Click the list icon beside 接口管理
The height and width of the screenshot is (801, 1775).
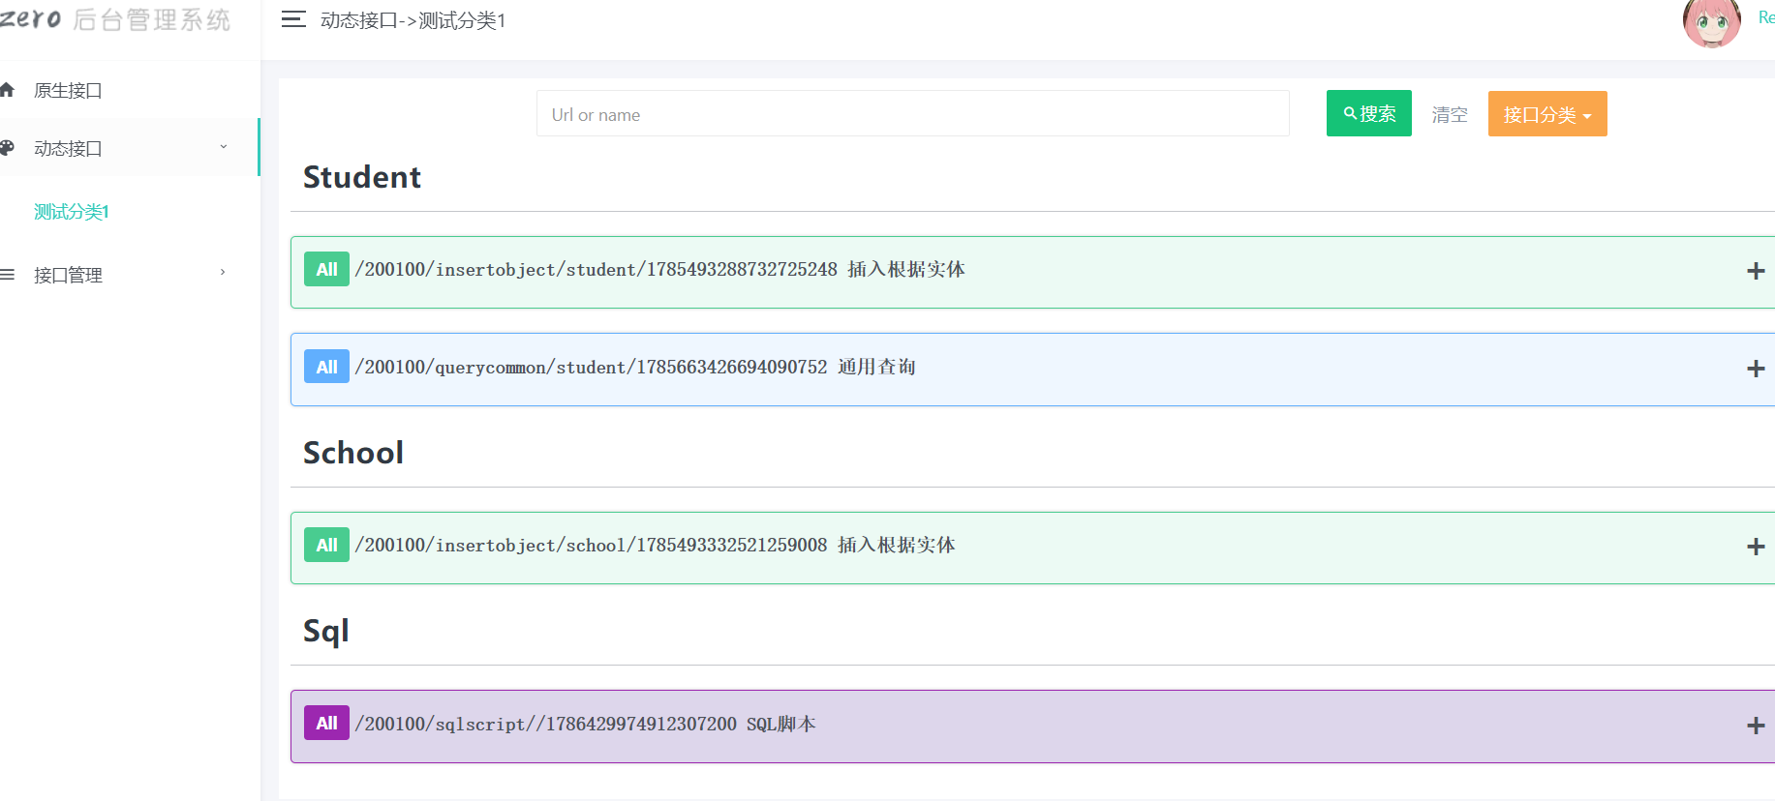click(8, 275)
